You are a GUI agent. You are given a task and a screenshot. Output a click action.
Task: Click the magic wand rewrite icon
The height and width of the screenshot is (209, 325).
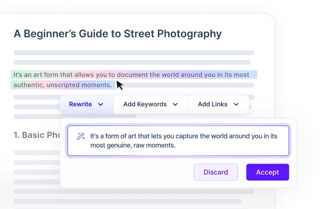(81, 136)
